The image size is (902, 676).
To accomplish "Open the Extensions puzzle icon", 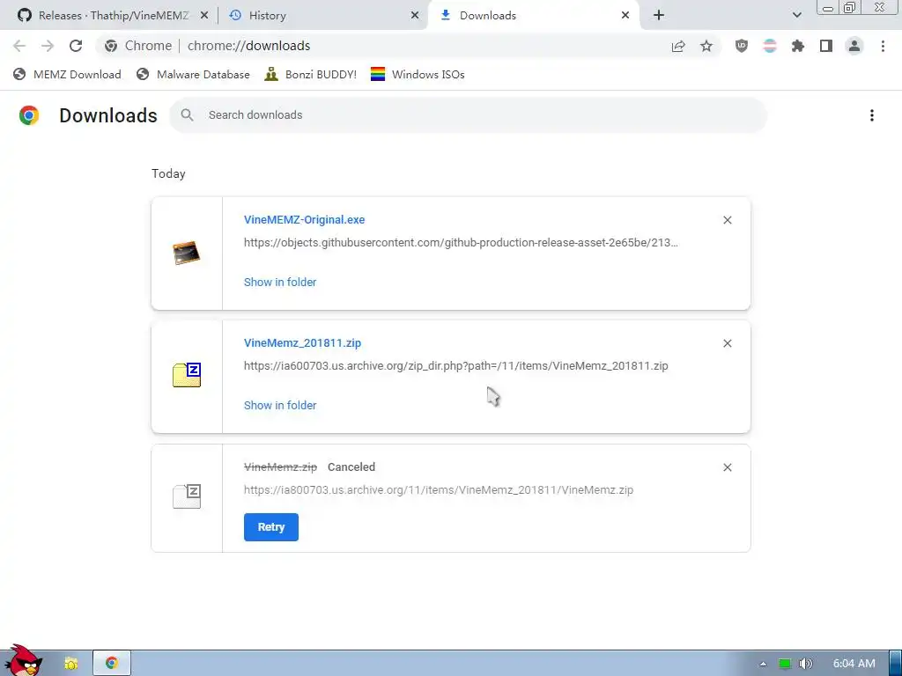I will (798, 46).
